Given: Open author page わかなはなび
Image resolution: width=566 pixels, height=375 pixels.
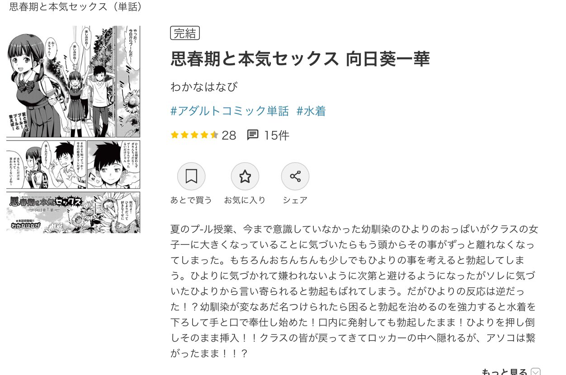Looking at the screenshot, I should tap(204, 86).
